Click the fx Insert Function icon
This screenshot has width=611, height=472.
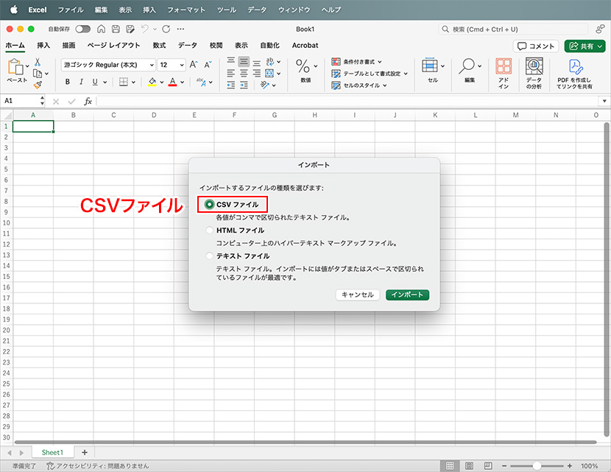click(88, 102)
